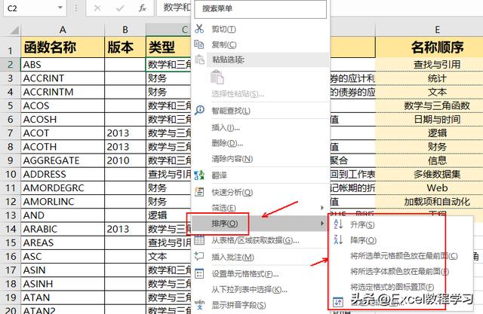The height and width of the screenshot is (314, 483).
Task: Select column B header
Action: click(x=125, y=30)
